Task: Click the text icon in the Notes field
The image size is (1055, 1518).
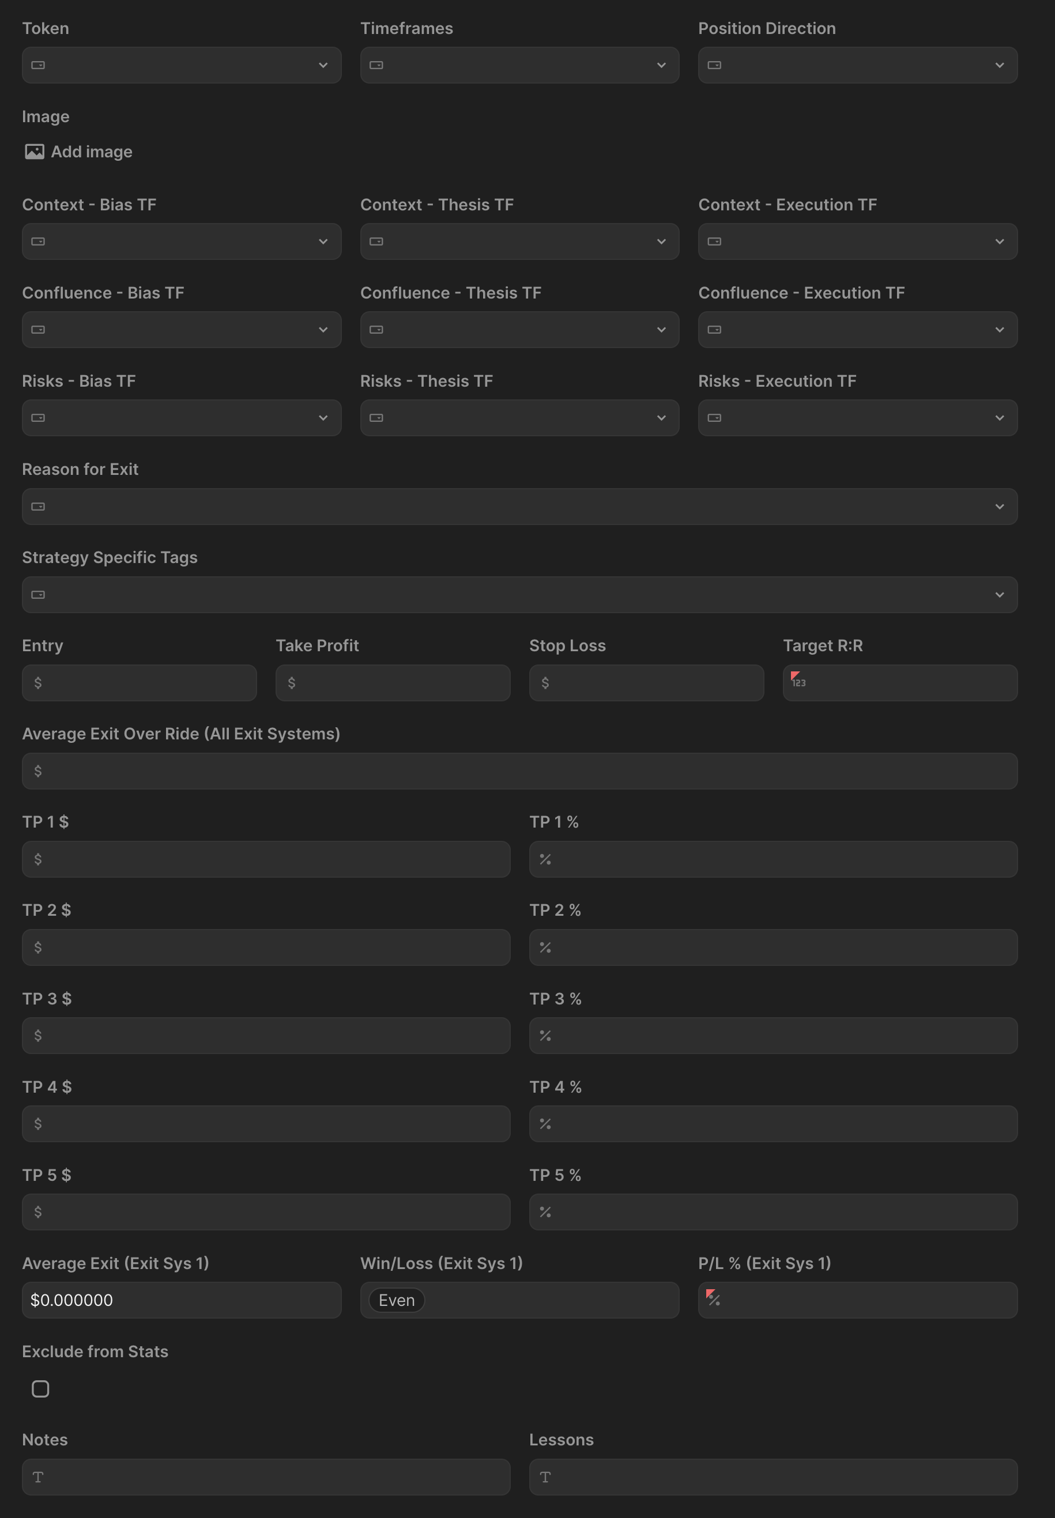Action: point(39,1477)
